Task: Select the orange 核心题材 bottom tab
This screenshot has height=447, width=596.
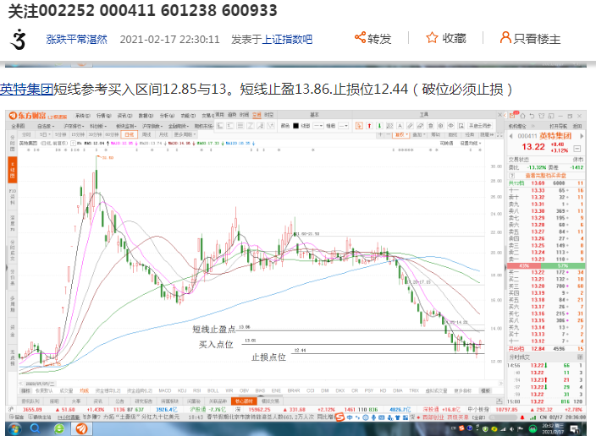Action: click(244, 401)
